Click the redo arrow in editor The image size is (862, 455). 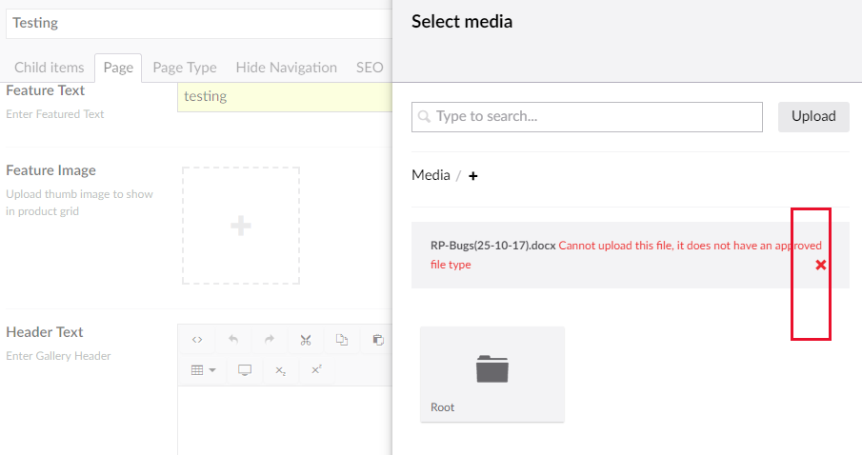coord(270,340)
